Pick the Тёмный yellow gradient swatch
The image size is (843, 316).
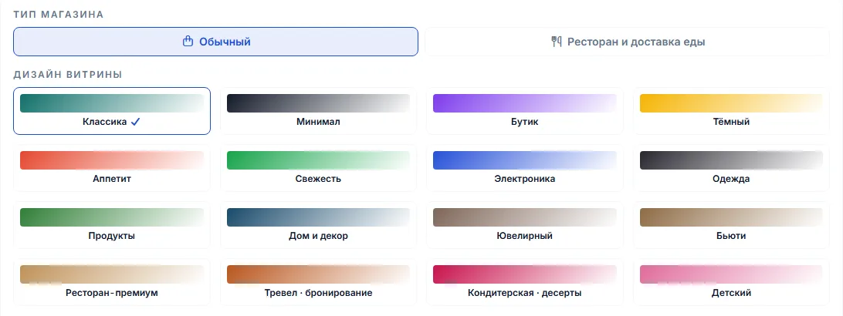[731, 103]
